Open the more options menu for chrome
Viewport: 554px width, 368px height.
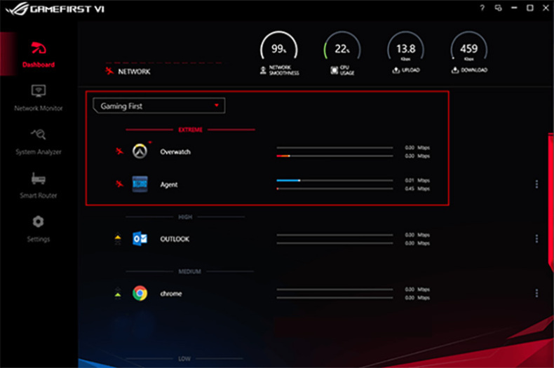pos(536,293)
